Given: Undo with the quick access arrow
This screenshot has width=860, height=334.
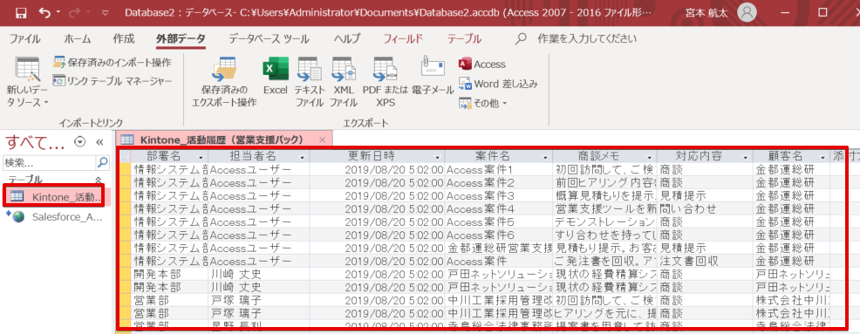Looking at the screenshot, I should [x=45, y=12].
